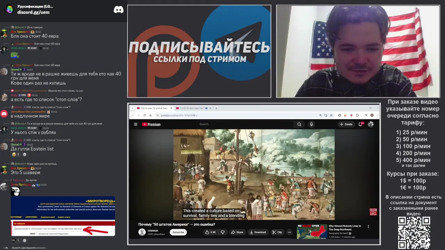Click the crassus channel name
445x250 pixels.
(153, 231)
